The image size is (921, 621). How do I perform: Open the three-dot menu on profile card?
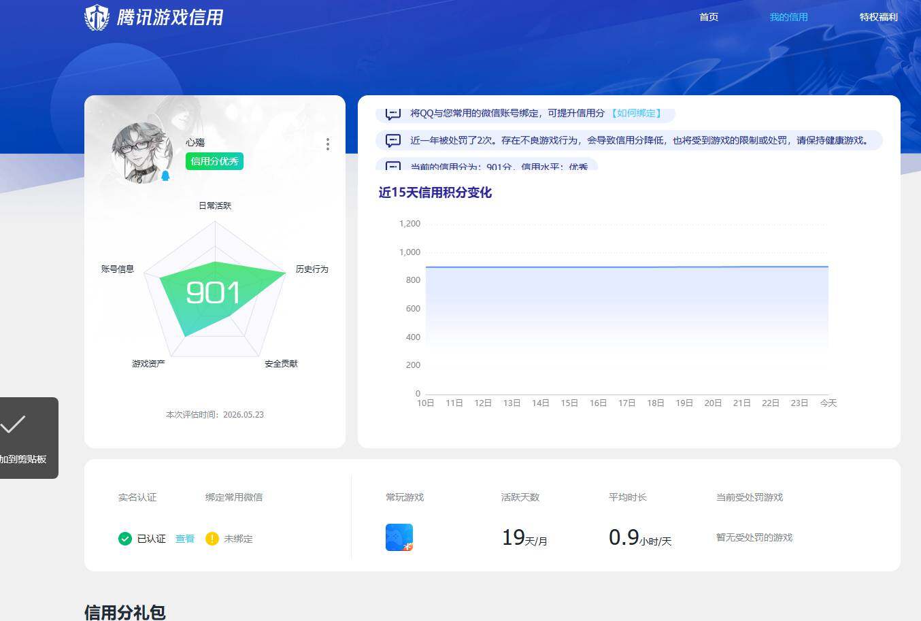[328, 144]
